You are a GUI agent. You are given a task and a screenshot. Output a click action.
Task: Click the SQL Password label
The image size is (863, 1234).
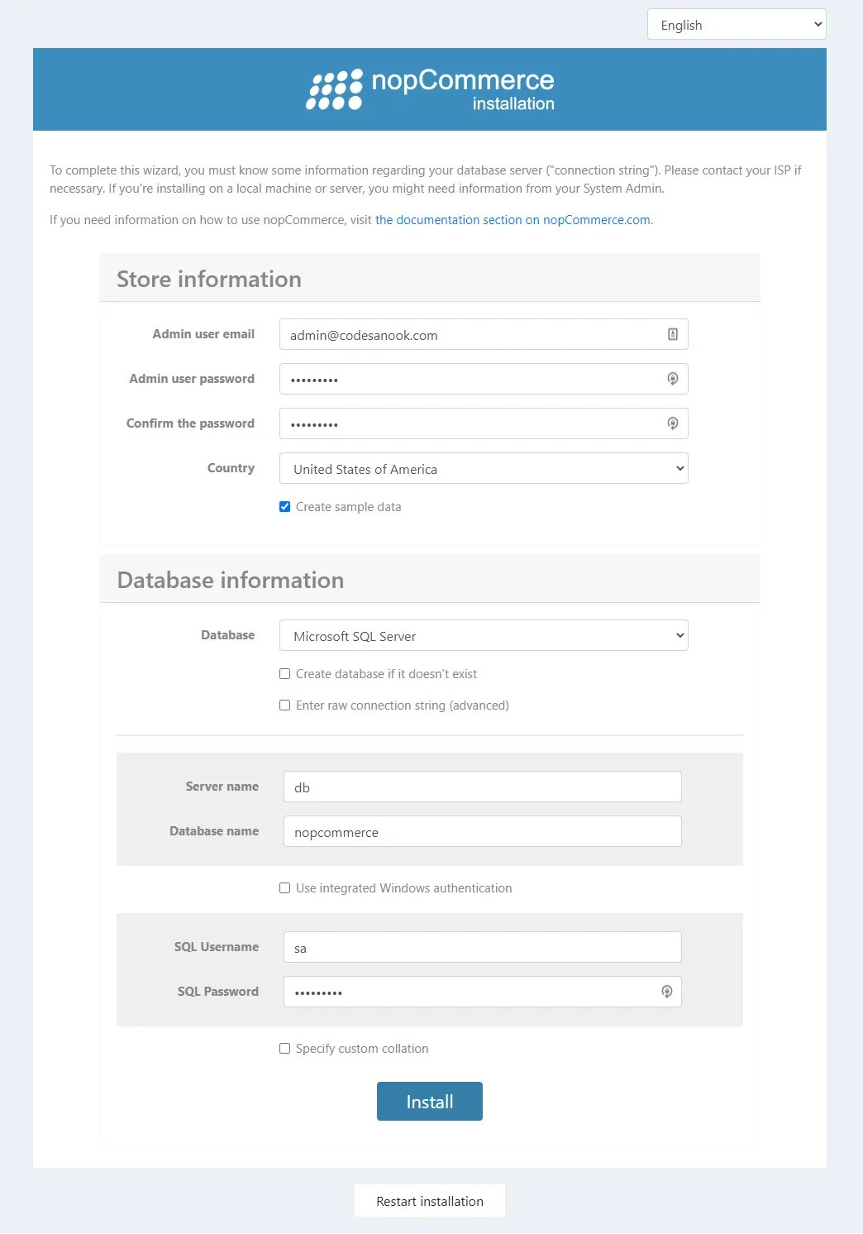pyautogui.click(x=218, y=992)
